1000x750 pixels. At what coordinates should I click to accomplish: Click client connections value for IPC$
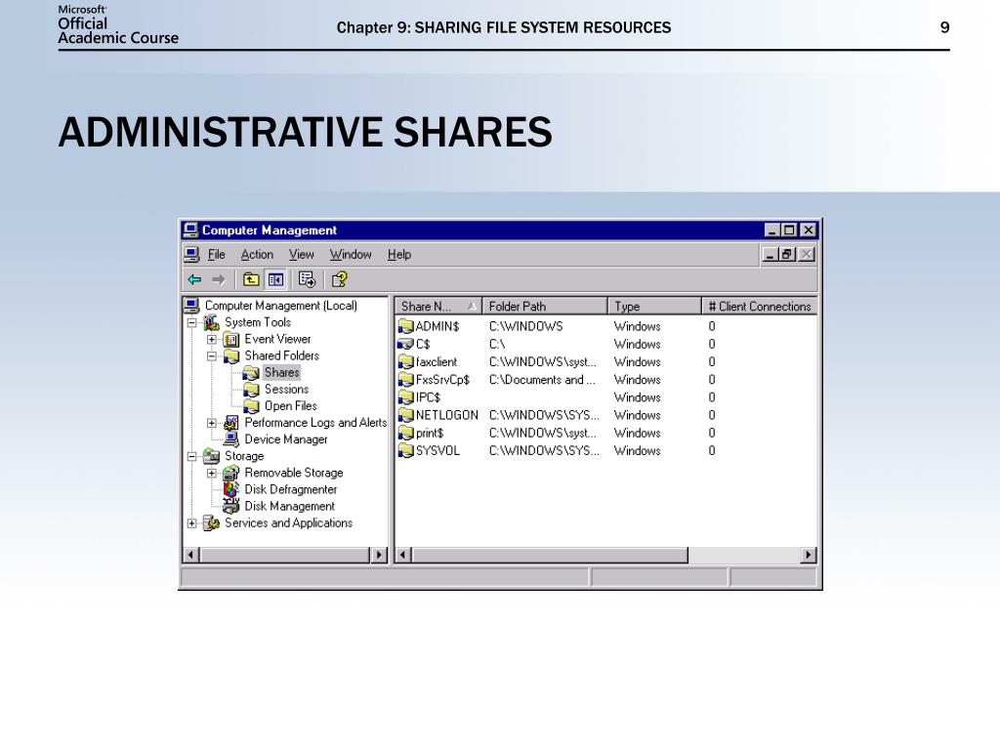click(712, 397)
